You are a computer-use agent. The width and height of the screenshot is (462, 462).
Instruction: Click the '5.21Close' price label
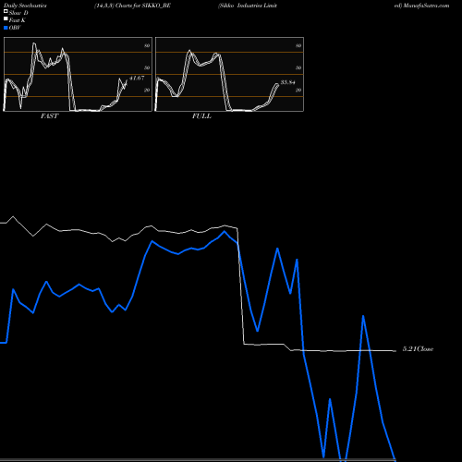418,349
